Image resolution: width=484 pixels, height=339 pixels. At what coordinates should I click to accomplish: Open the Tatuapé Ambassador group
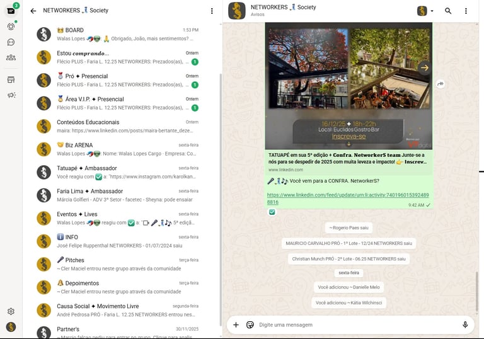(121, 172)
